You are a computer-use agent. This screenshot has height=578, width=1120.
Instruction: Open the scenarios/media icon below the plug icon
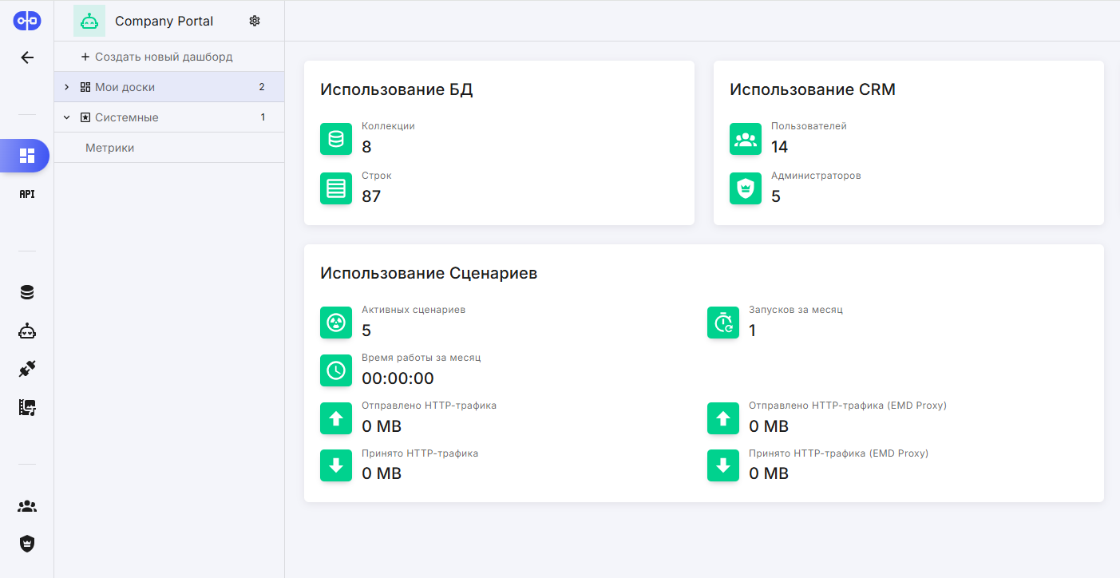coord(26,407)
